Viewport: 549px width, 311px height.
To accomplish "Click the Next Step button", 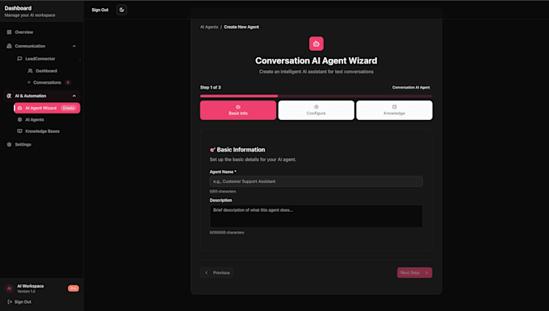I will 414,272.
